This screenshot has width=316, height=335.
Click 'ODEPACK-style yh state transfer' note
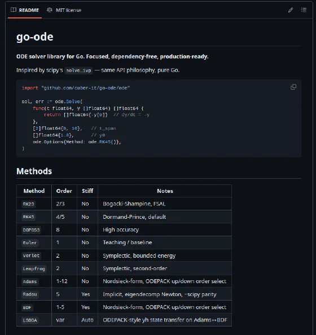pos(165,320)
